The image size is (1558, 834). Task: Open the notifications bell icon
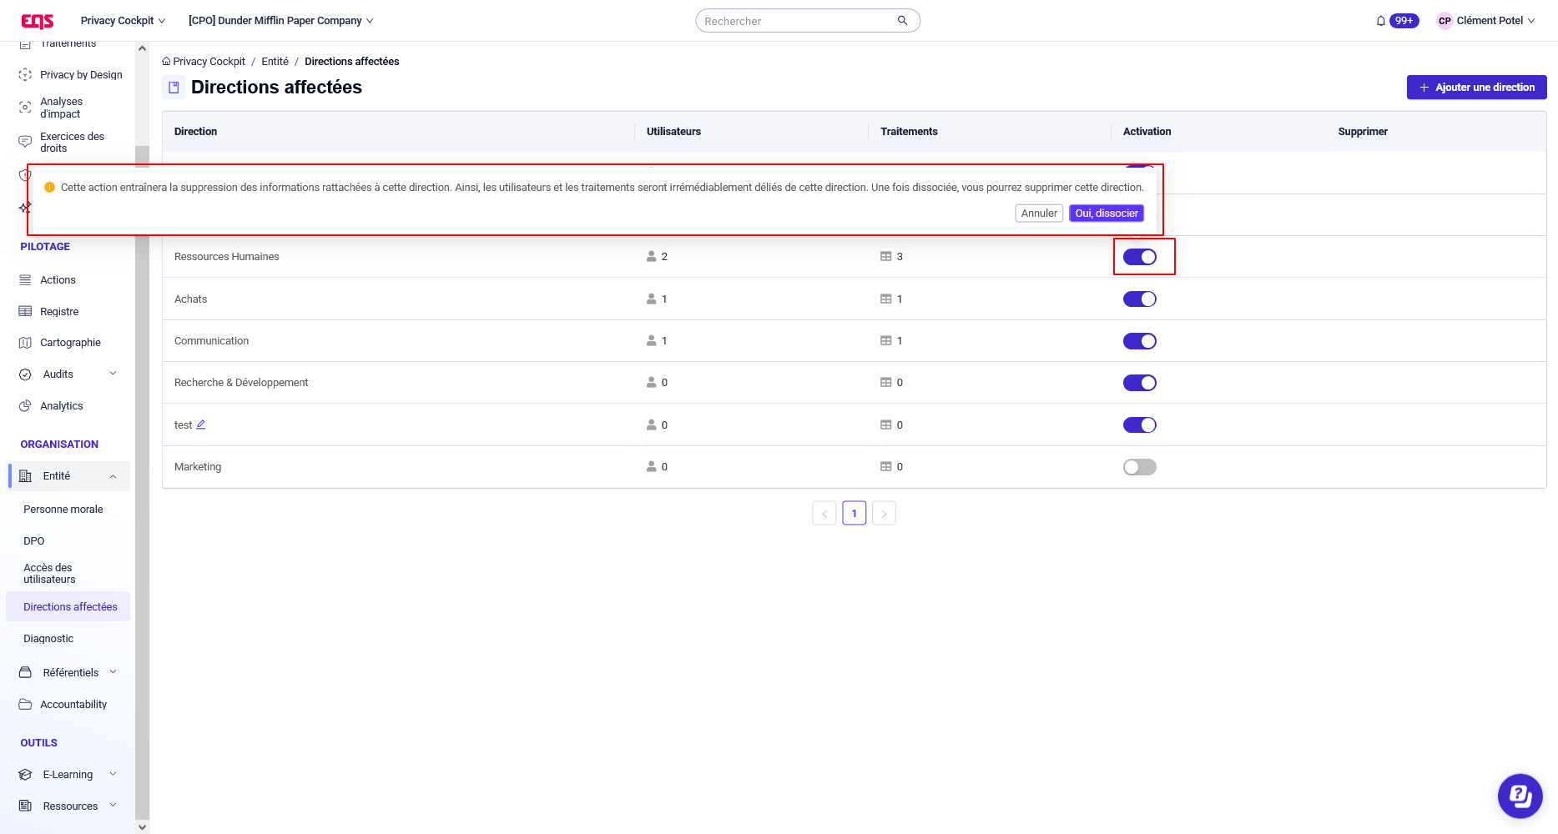1381,21
